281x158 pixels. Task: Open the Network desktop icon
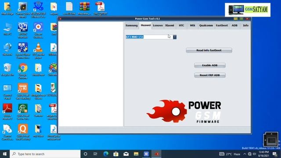7,49
